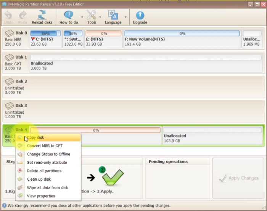
Task: Click the resize grip in status bar
Action: coord(264,208)
